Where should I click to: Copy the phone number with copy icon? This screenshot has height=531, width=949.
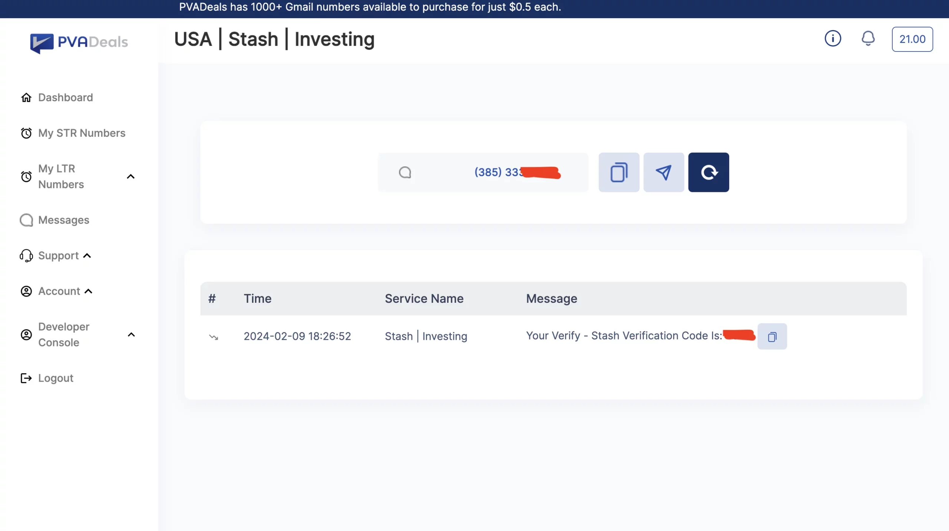[x=619, y=172]
